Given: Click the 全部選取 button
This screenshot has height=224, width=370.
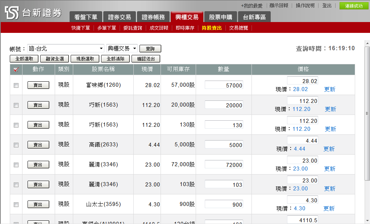Looking at the screenshot, I should 24,59.
